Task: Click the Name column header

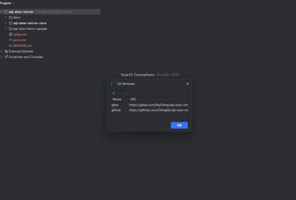Action: click(x=116, y=99)
